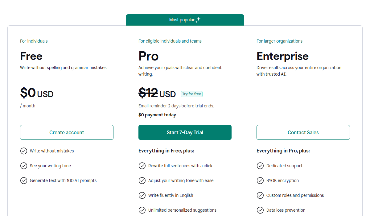The height and width of the screenshot is (216, 370).
Task: Select the Enterprise plan heading
Action: point(282,56)
